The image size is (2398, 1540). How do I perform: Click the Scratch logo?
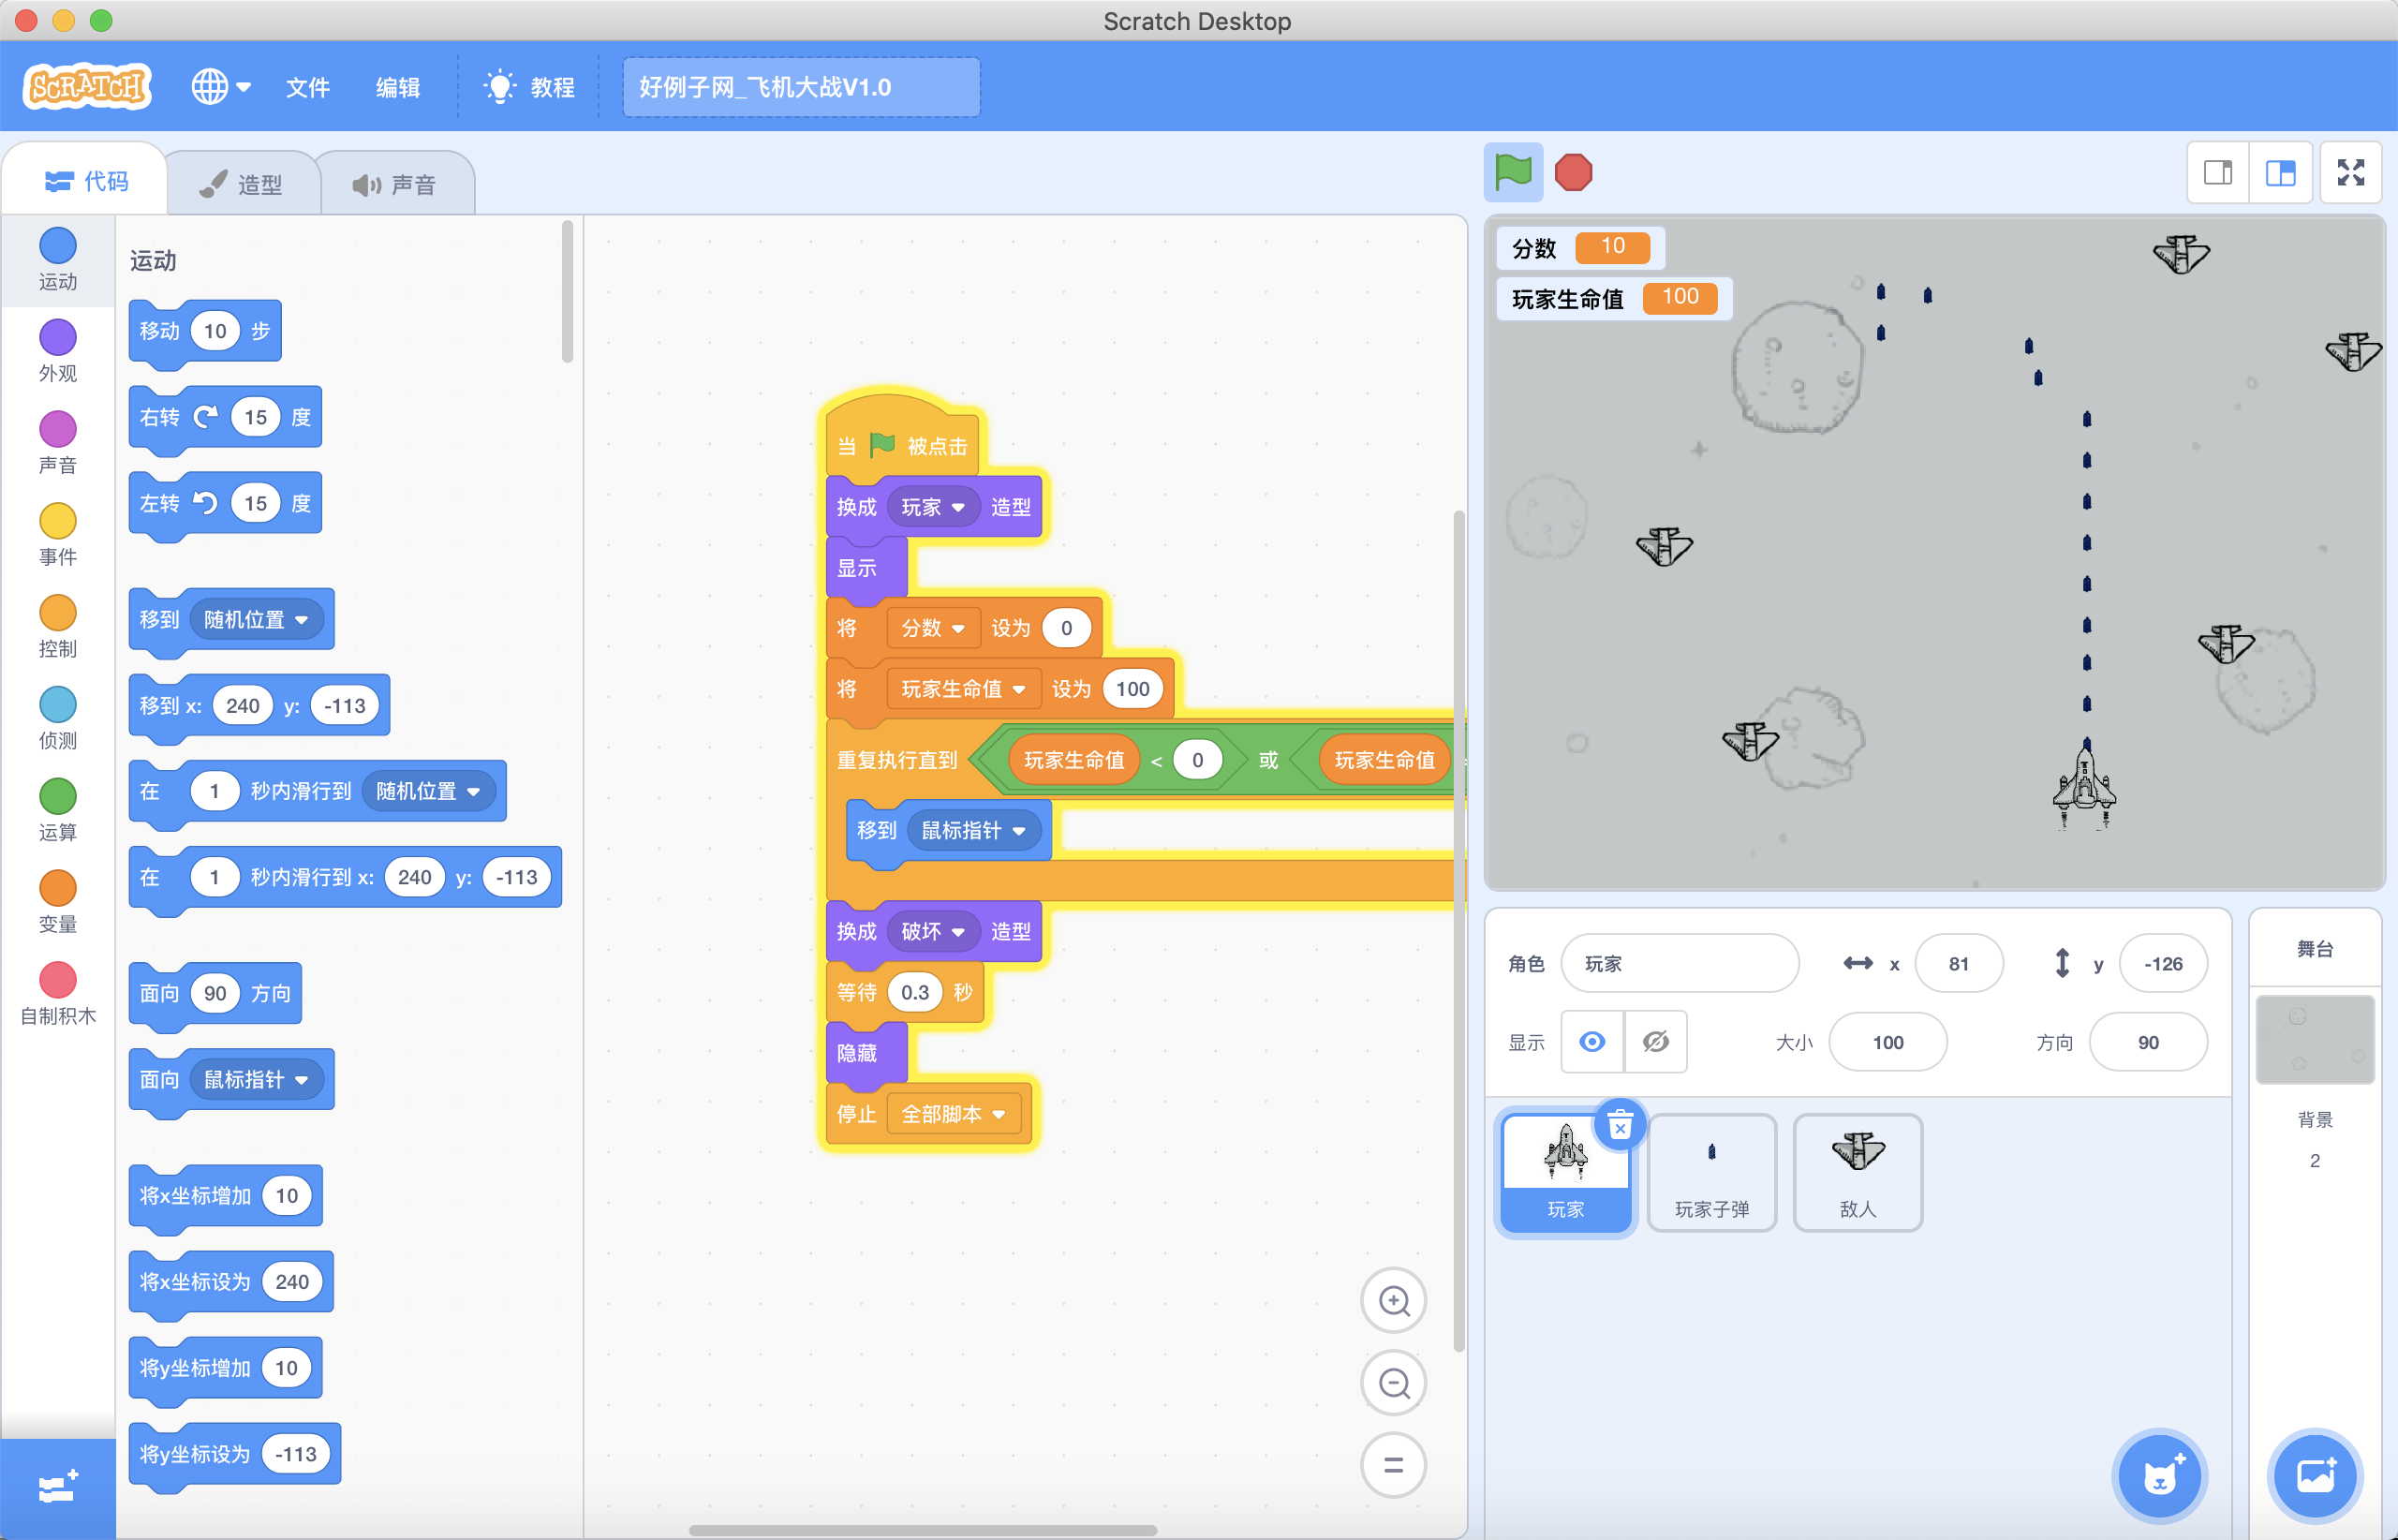[87, 87]
